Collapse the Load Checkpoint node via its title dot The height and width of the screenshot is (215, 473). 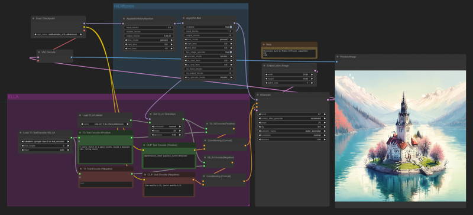[34, 18]
